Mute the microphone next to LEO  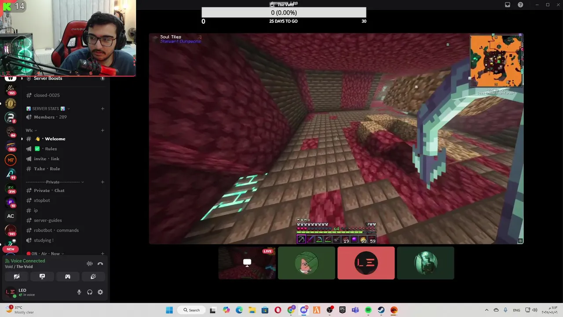(x=79, y=292)
